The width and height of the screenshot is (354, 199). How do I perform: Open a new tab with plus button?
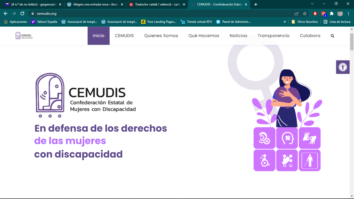click(x=256, y=4)
